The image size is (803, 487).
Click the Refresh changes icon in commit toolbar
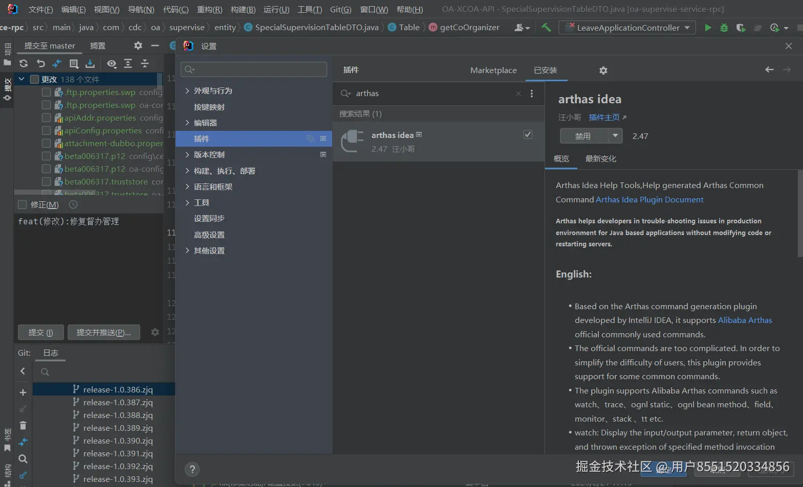24,63
